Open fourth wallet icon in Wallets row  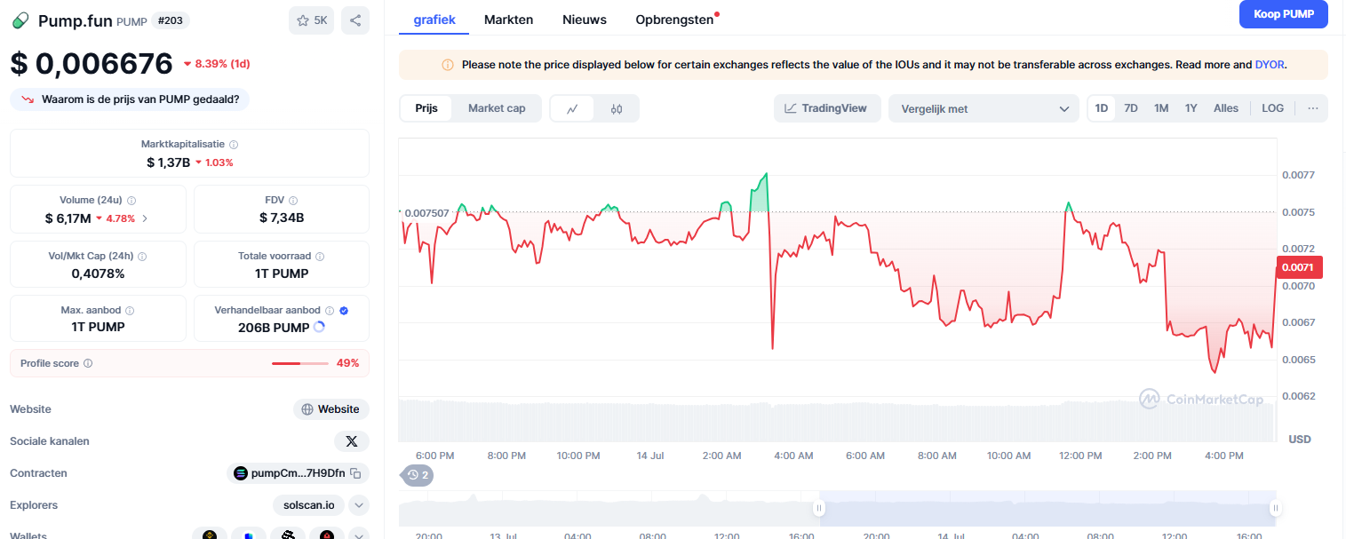click(327, 535)
